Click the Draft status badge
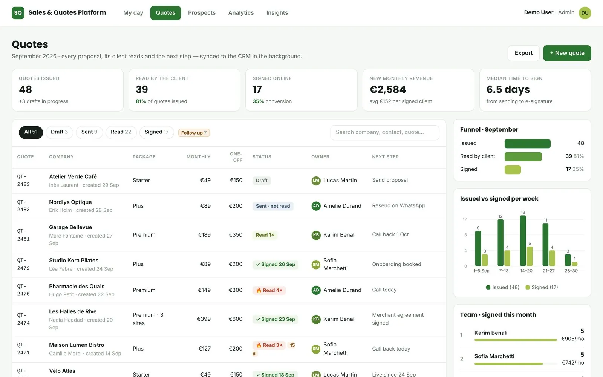603x377 pixels. pos(262,181)
